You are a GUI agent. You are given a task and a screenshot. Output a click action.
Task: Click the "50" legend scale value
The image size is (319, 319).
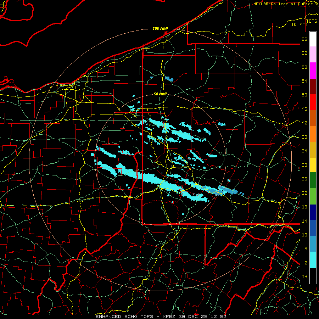click(x=304, y=95)
